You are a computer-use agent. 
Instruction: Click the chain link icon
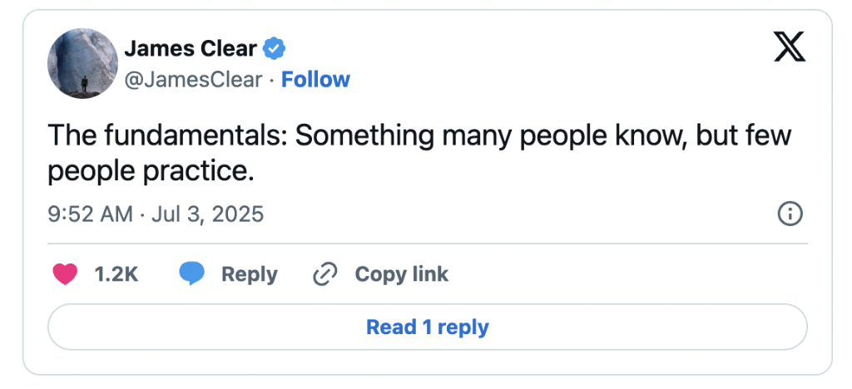pos(324,274)
